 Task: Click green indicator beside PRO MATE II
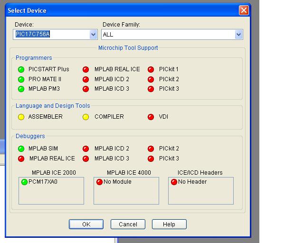[x=21, y=79]
